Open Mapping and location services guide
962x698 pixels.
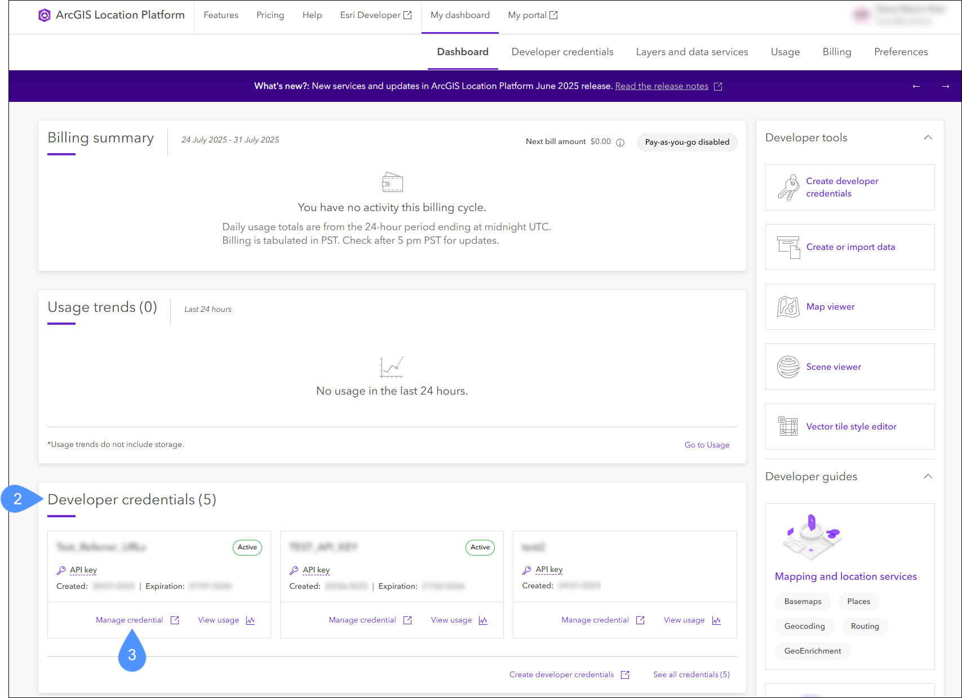(x=845, y=576)
